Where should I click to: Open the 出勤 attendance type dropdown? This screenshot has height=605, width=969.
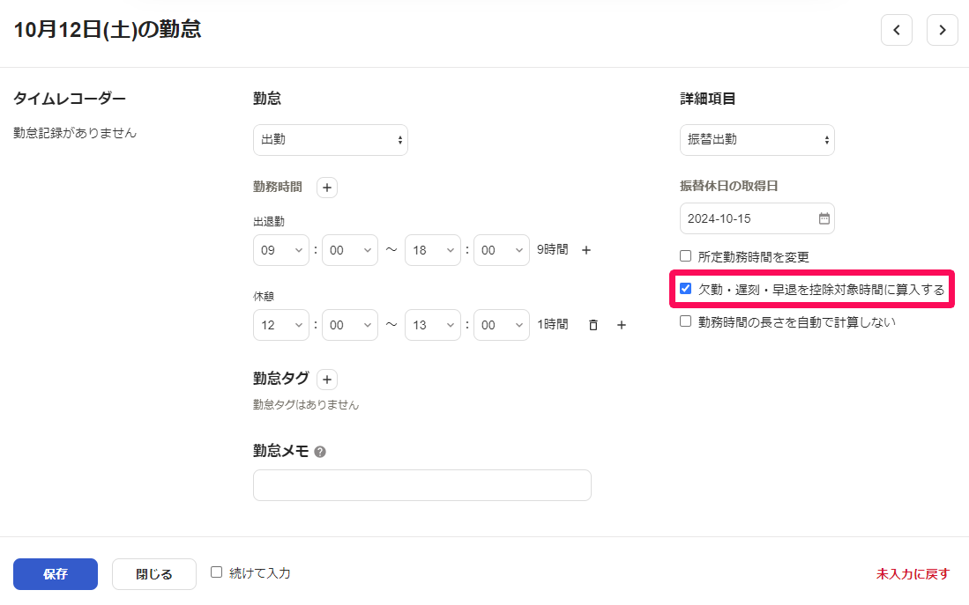click(x=330, y=139)
